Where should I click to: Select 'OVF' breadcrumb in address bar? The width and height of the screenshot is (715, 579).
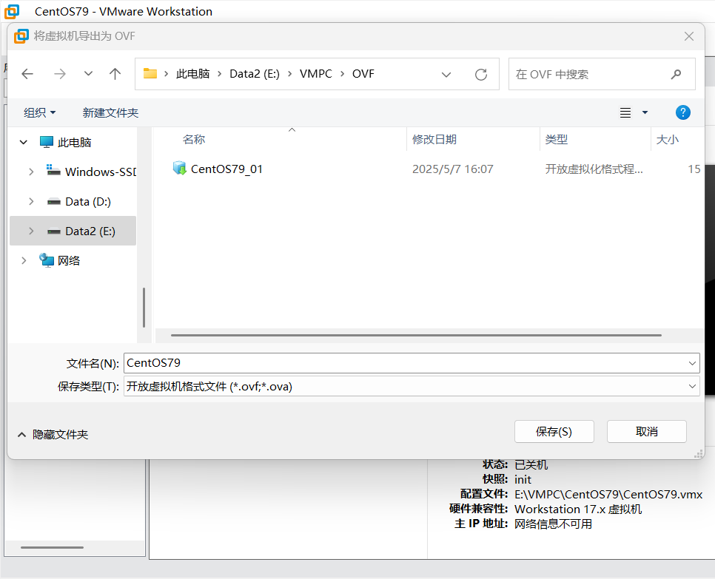coord(363,74)
